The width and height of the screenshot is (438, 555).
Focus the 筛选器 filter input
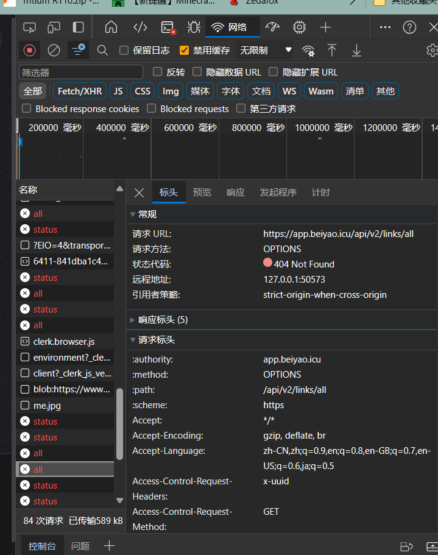pyautogui.click(x=81, y=72)
